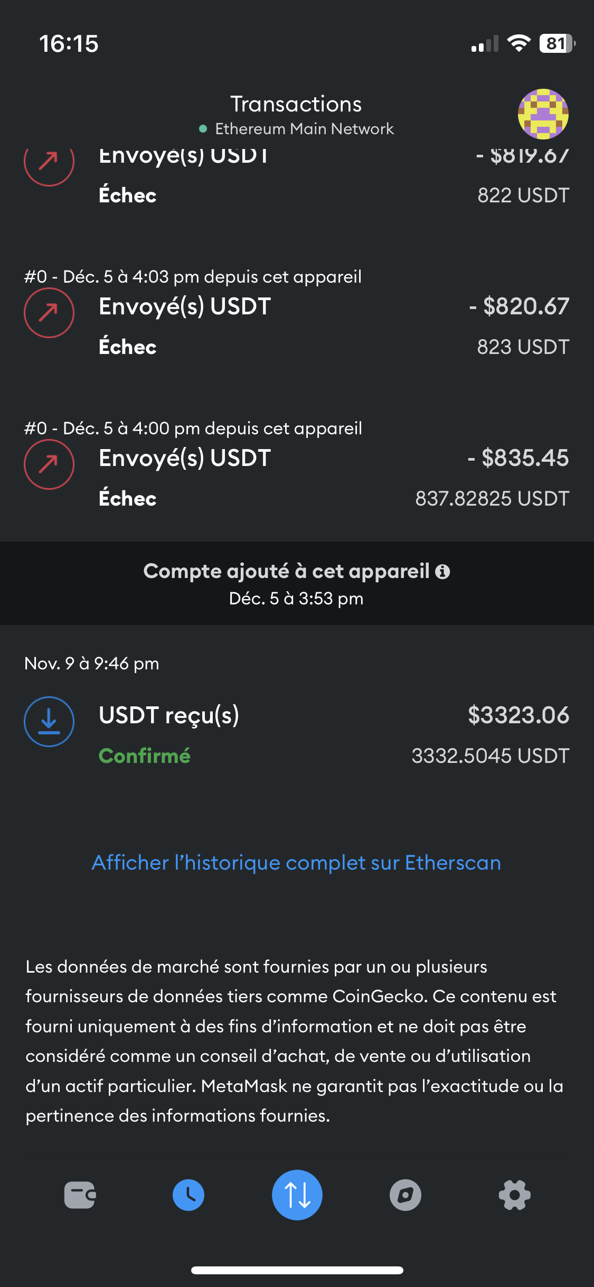Tap the 'Confirmé' status label
The height and width of the screenshot is (1287, 594).
tap(144, 756)
